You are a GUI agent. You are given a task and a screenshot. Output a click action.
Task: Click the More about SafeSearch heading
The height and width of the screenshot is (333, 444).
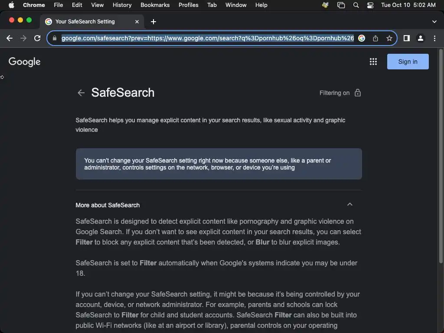[108, 205]
